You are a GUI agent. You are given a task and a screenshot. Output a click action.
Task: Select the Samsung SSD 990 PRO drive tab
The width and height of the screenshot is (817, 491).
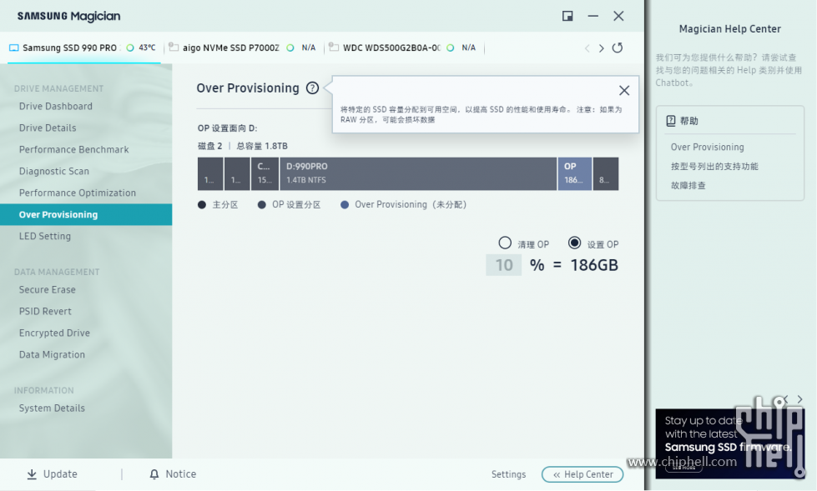click(x=84, y=48)
